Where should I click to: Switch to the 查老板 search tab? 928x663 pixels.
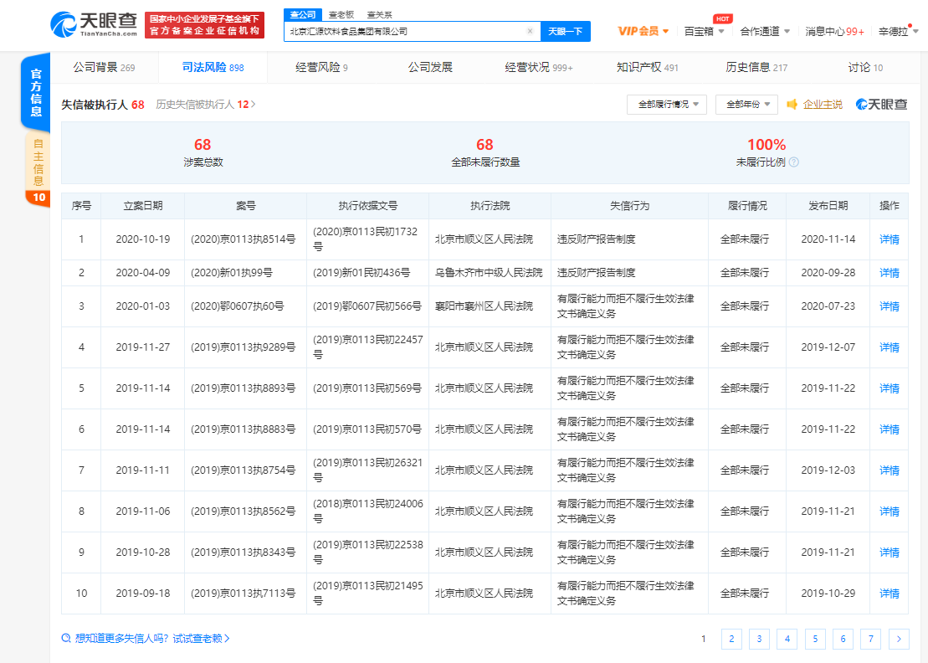click(341, 15)
